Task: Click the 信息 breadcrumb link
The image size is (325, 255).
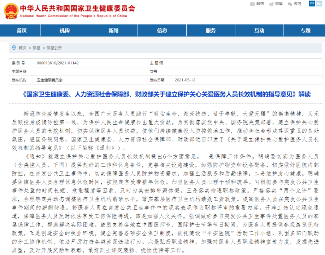Action: pyautogui.click(x=36, y=48)
